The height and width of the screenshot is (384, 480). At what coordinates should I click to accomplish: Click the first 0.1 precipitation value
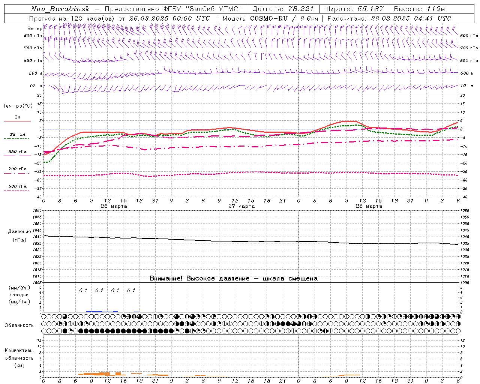point(83,290)
